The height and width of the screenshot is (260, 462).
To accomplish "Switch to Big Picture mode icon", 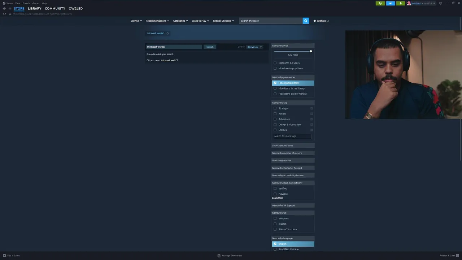I will coord(440,3).
